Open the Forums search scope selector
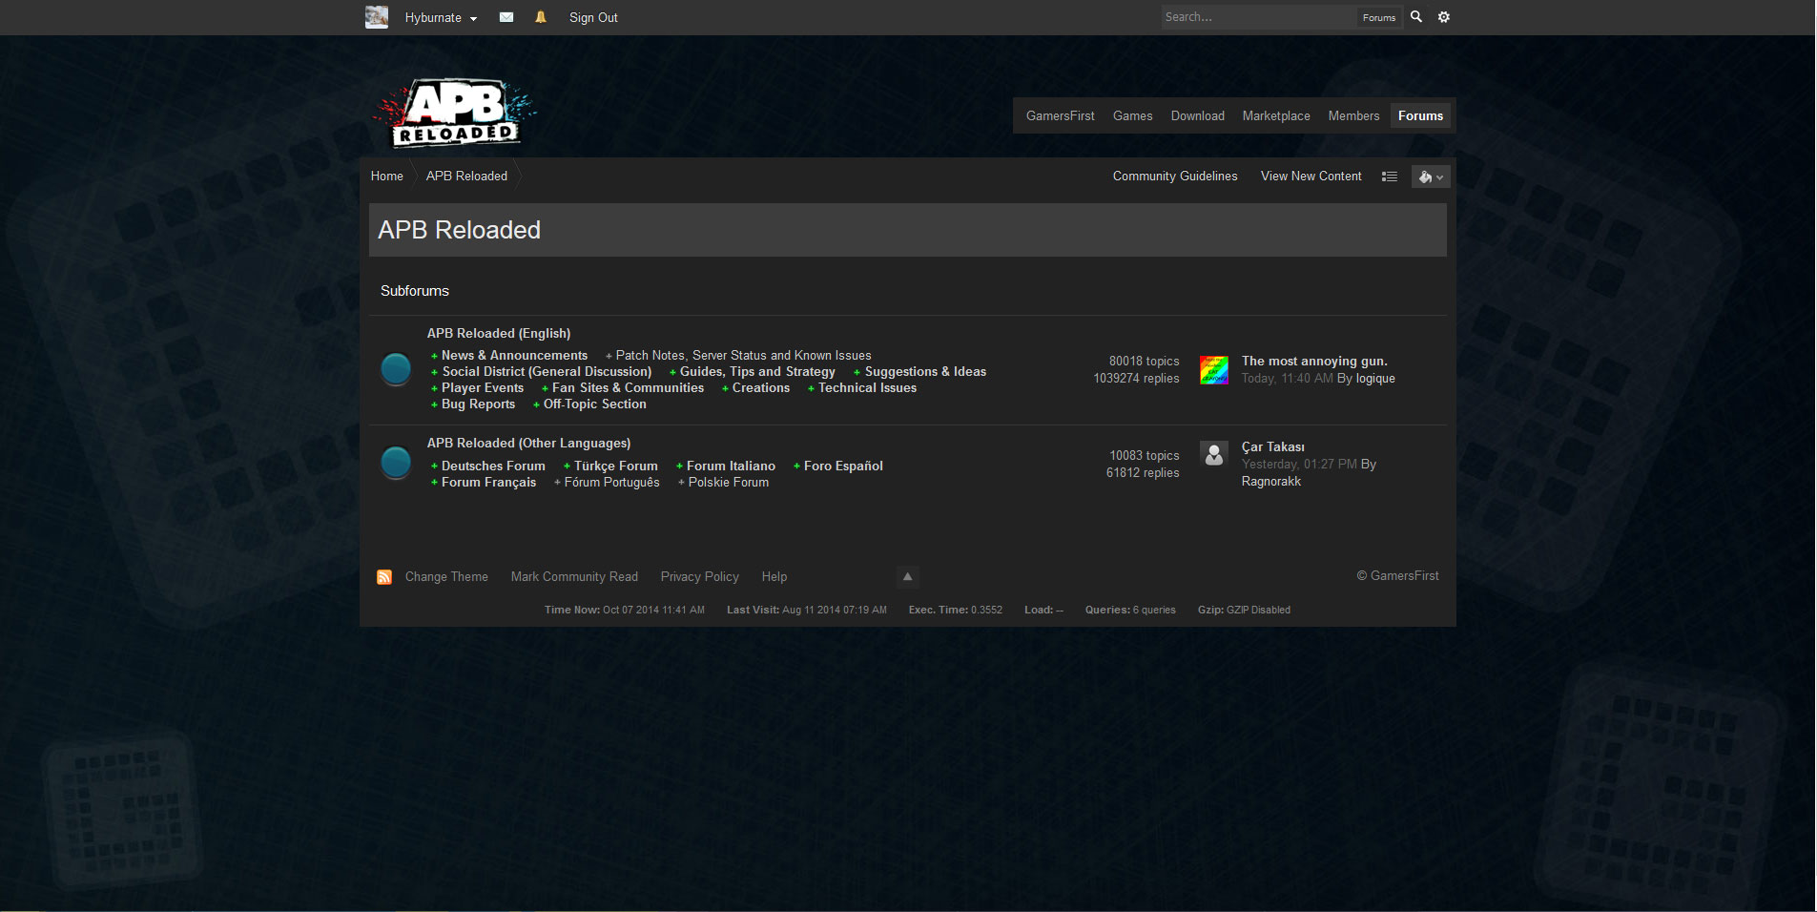1817x912 pixels. point(1378,17)
